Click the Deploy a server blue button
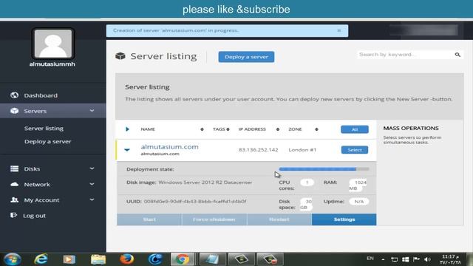 point(246,57)
